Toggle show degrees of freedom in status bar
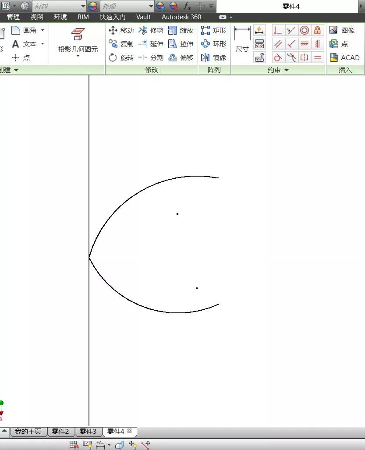The width and height of the screenshot is (365, 450). 133,445
